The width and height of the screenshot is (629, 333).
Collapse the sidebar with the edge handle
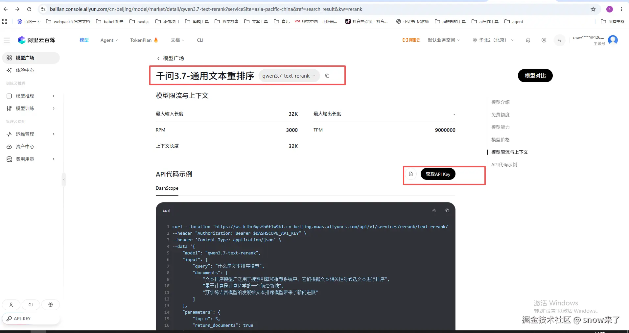pos(64,179)
